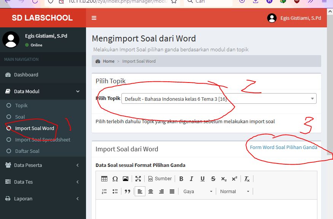Viewport: 333px width, 219px height.
Task: Open Form Word Soal Pilihan Ganda link
Action: (284, 147)
